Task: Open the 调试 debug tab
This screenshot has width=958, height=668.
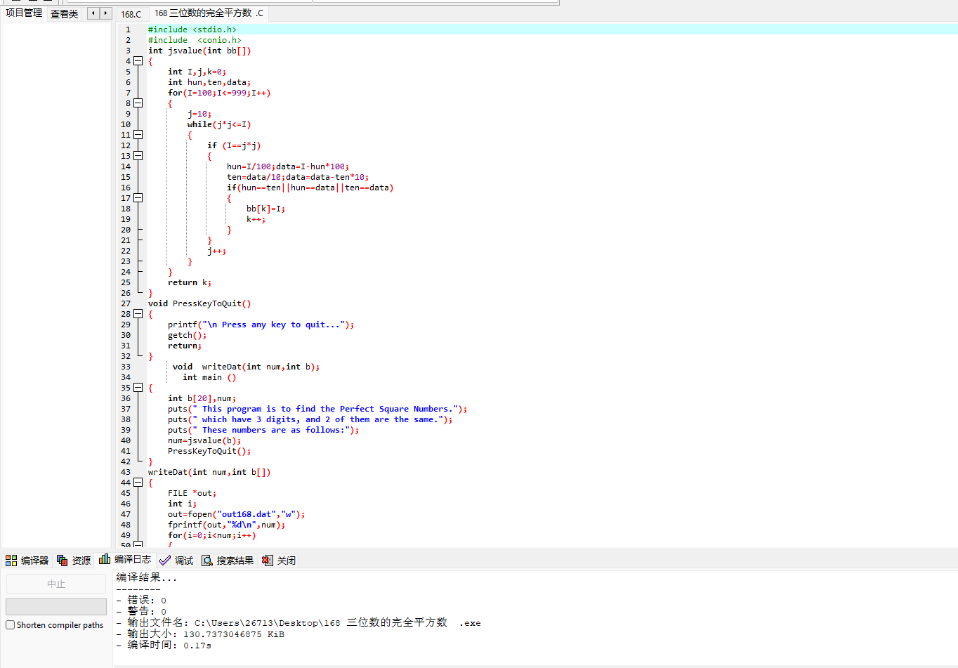Action: tap(176, 560)
